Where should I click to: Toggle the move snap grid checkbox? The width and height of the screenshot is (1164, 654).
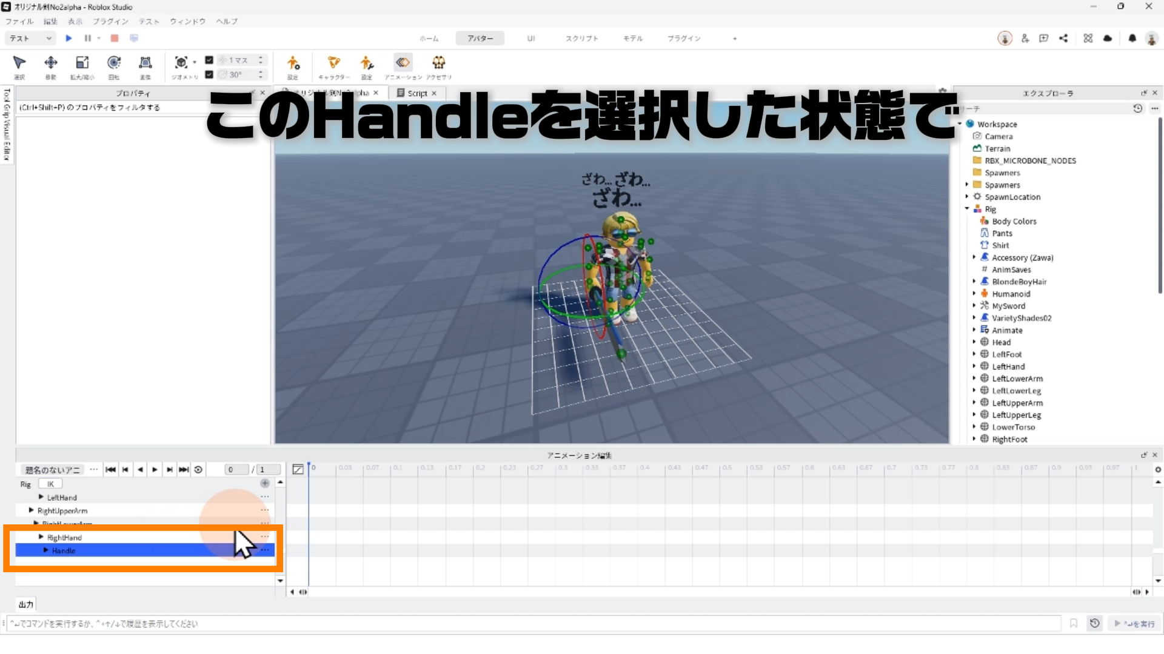209,60
